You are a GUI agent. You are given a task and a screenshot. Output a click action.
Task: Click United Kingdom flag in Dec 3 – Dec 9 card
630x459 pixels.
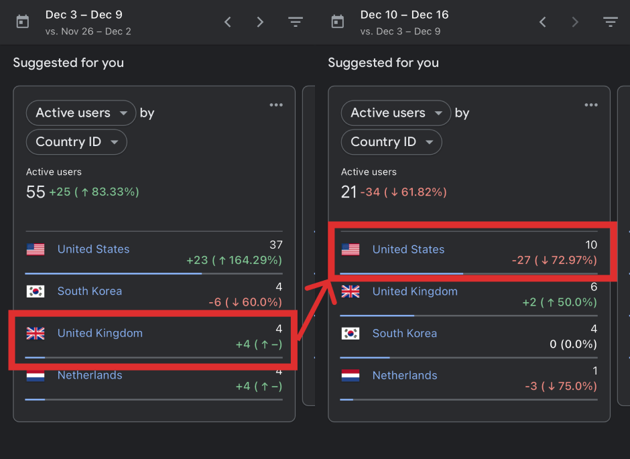point(36,333)
